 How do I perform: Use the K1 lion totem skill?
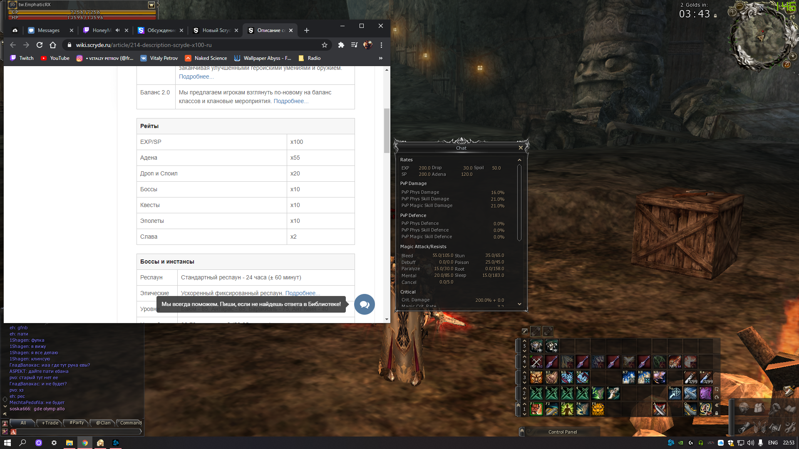pos(536,377)
